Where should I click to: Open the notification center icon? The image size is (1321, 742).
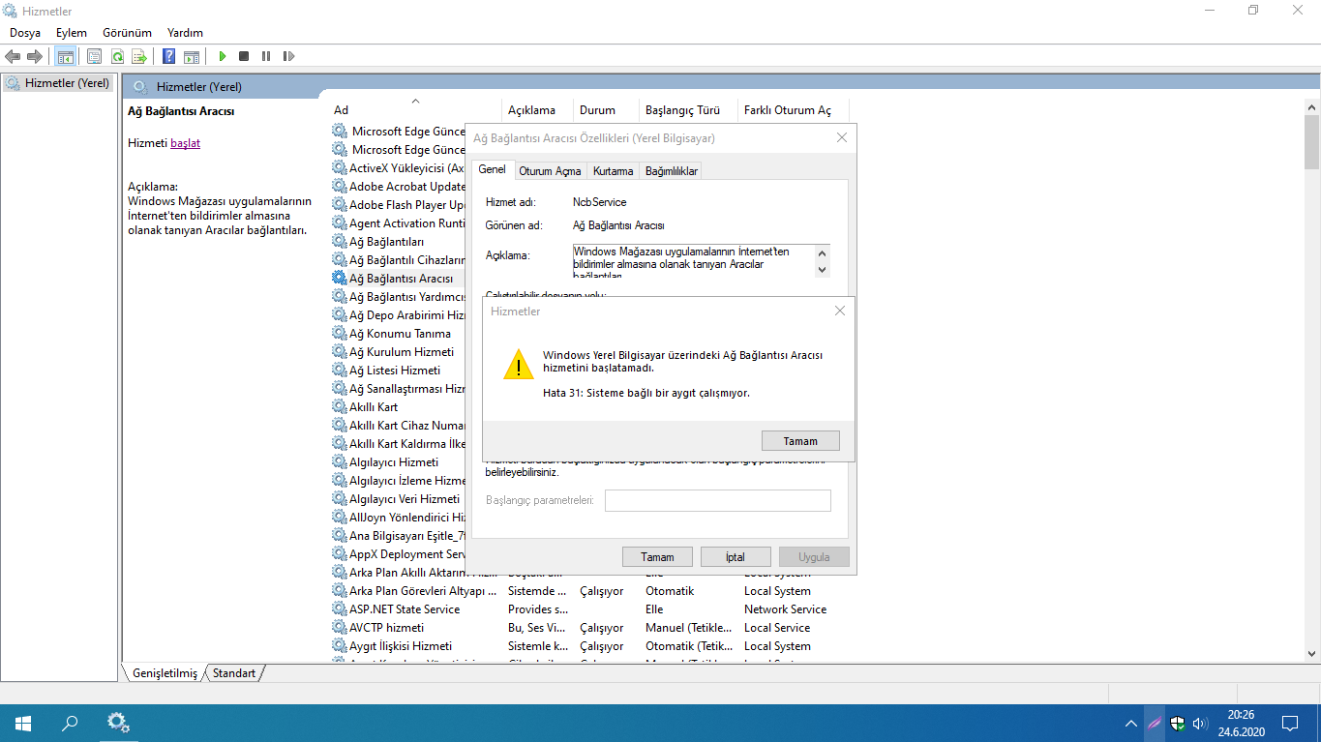[x=1290, y=723]
